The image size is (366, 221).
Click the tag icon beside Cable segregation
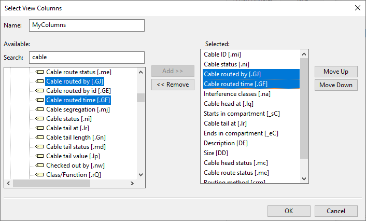(x=39, y=109)
